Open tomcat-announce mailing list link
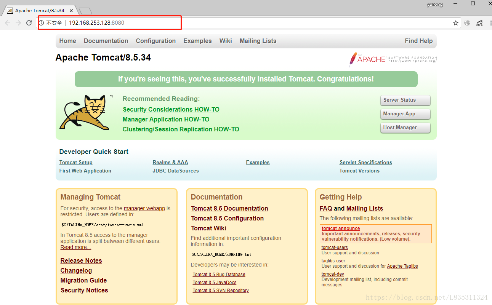 click(x=341, y=228)
